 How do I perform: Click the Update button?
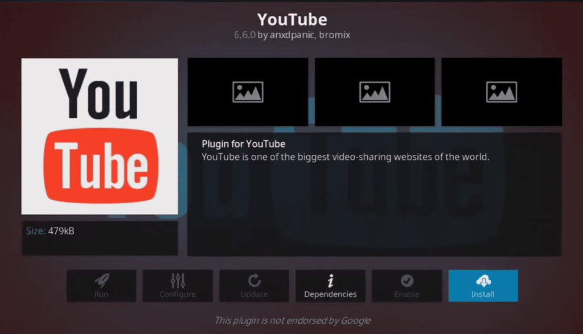point(254,285)
